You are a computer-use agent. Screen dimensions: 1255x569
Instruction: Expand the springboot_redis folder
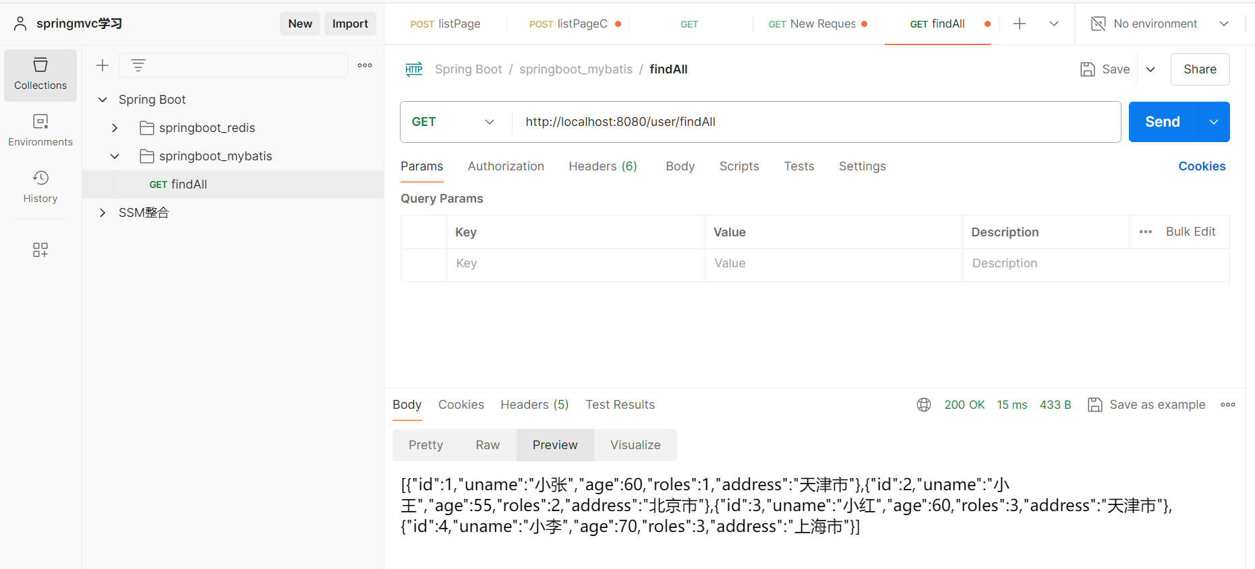tap(115, 128)
